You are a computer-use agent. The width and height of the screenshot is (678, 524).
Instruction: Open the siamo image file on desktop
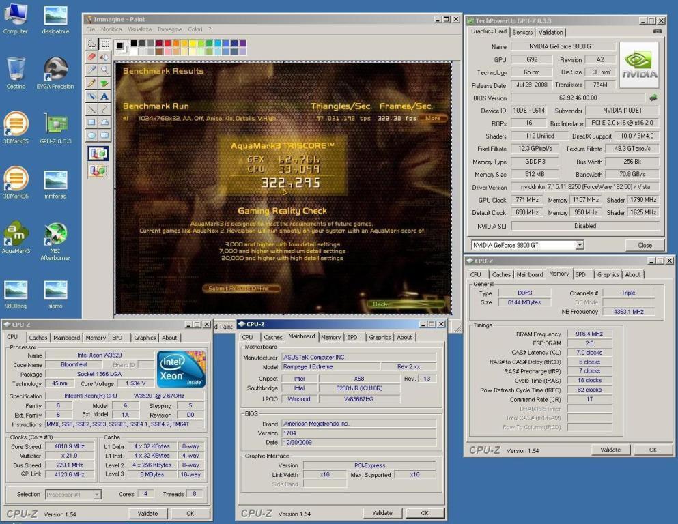click(x=55, y=294)
